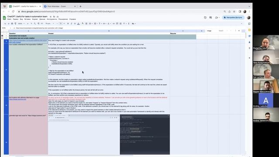Click the Redo toolbar icon
This screenshot has height=157, width=279.
(9, 24)
